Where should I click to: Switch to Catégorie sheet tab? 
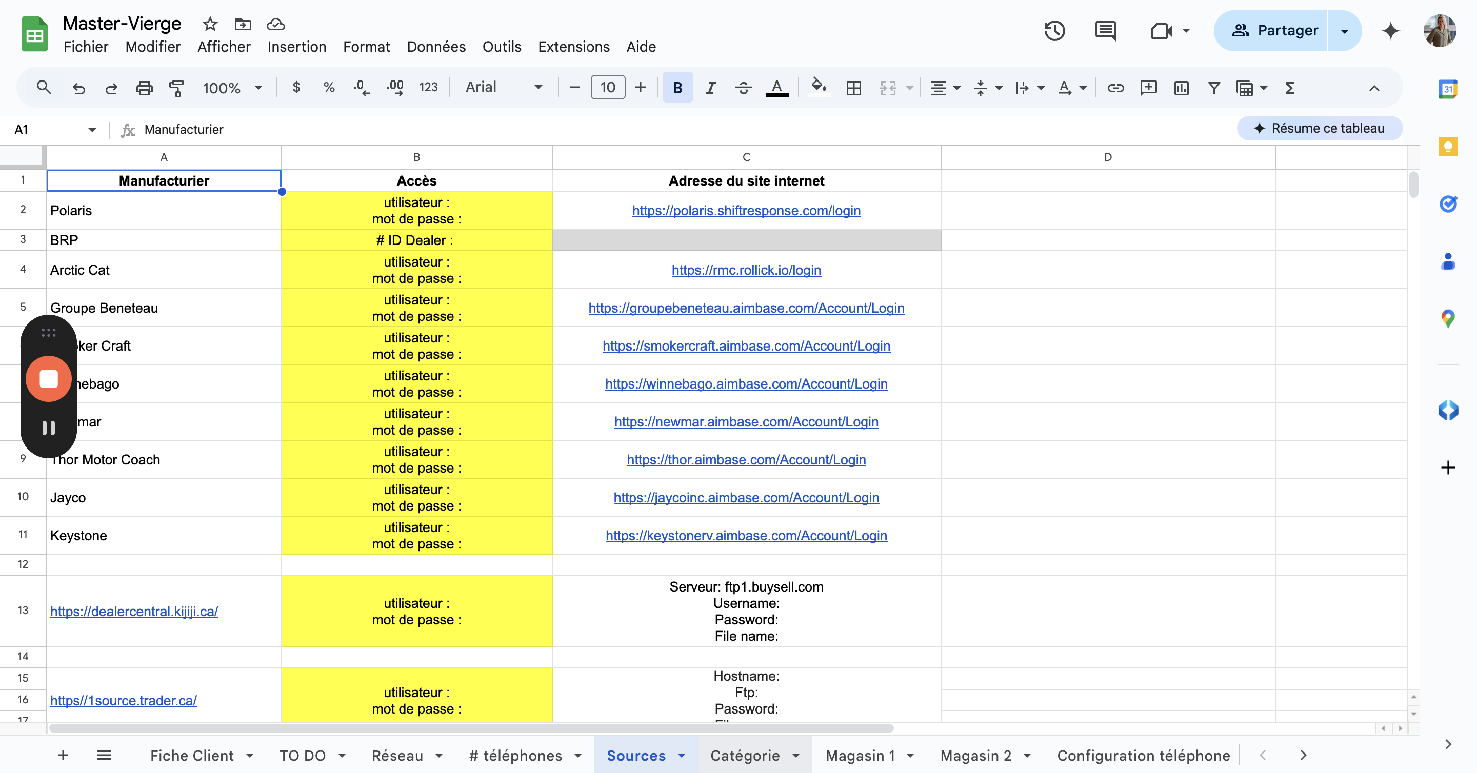click(745, 755)
